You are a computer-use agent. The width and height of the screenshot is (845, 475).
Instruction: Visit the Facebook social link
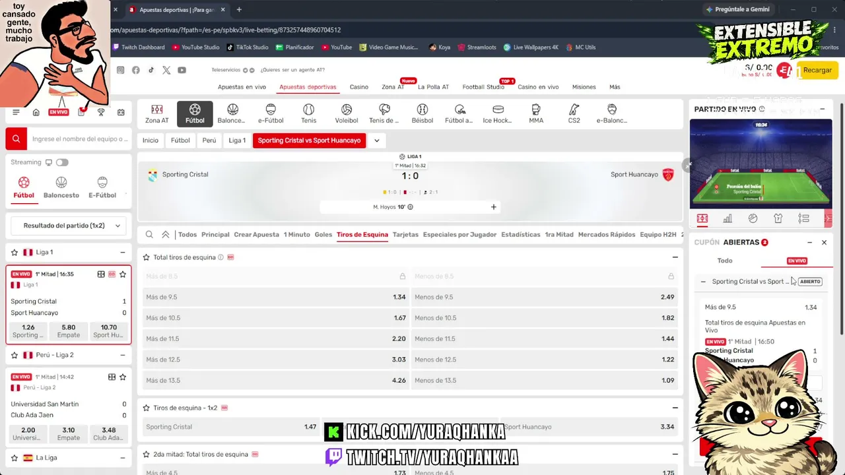[x=136, y=70]
